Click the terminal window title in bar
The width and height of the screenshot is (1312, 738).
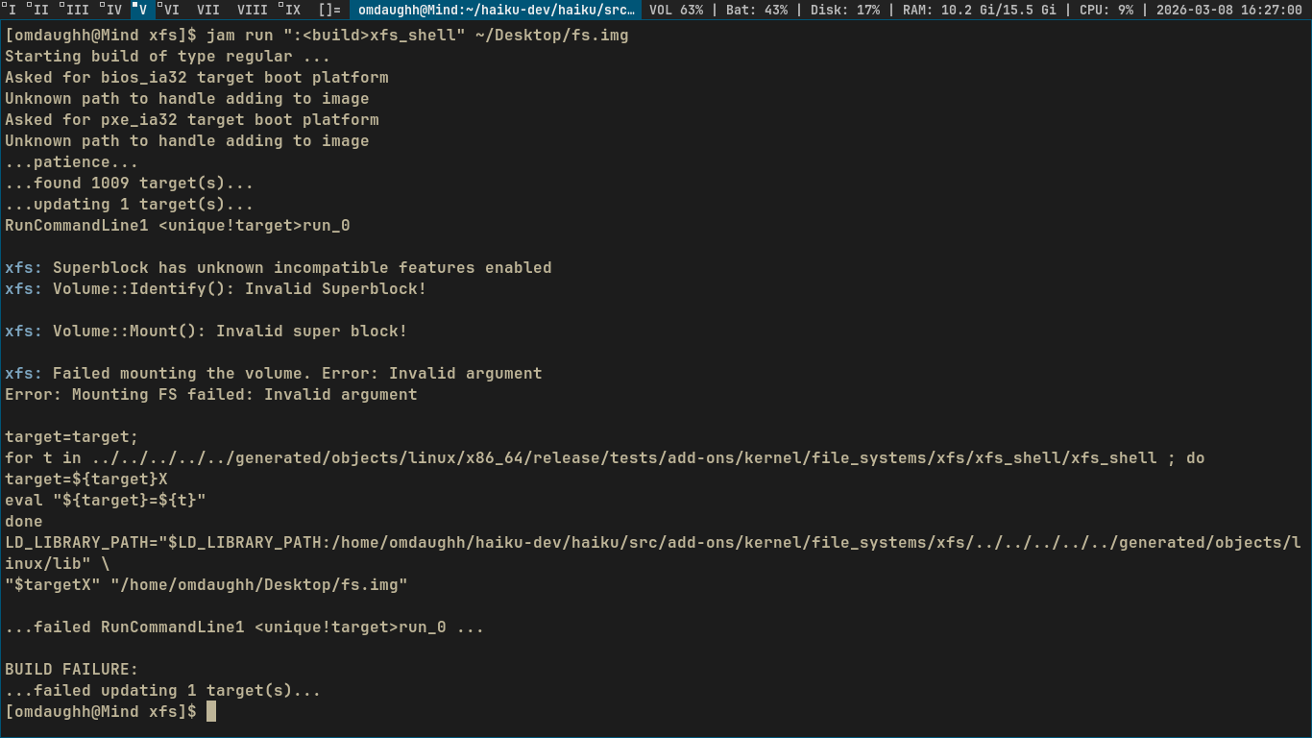pyautogui.click(x=496, y=10)
